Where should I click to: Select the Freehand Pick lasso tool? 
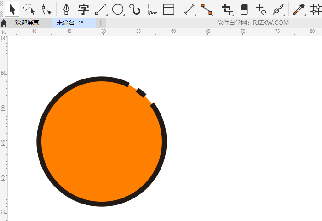click(x=29, y=9)
